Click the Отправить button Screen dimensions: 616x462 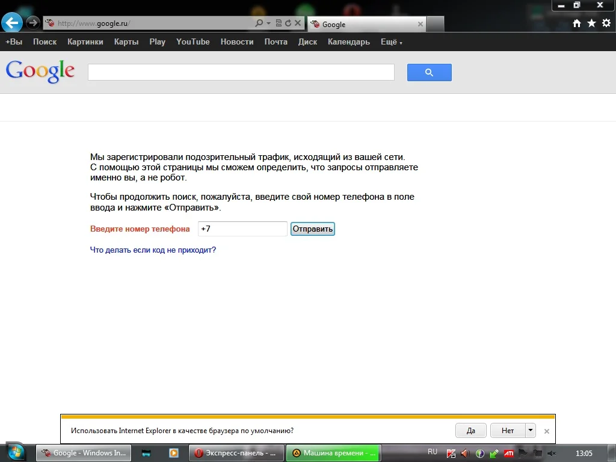click(313, 229)
